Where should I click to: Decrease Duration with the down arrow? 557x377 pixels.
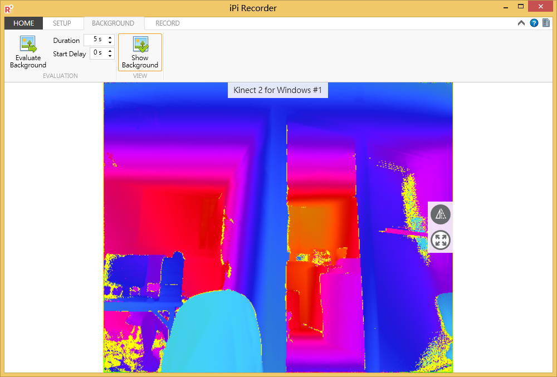110,43
